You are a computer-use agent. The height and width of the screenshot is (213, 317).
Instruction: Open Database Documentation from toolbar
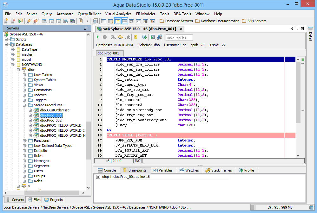point(217,21)
